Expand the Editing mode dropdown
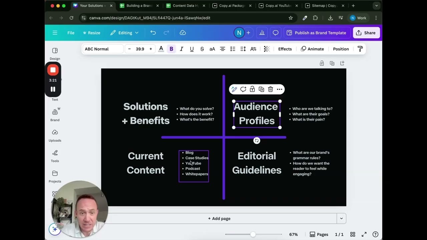The width and height of the screenshot is (427, 240). click(x=124, y=33)
